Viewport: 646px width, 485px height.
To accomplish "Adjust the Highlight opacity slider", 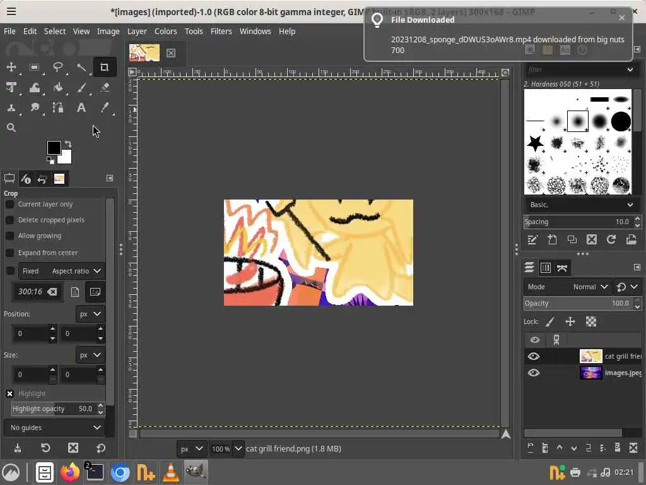I will pyautogui.click(x=54, y=409).
